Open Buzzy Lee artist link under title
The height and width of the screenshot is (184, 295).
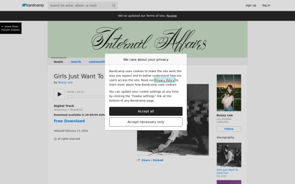[65, 82]
